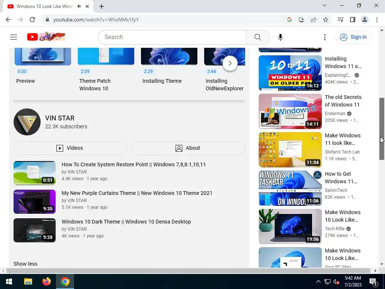The width and height of the screenshot is (385, 289).
Task: Jump to chapter timestamp 0:00
Action: (22, 71)
